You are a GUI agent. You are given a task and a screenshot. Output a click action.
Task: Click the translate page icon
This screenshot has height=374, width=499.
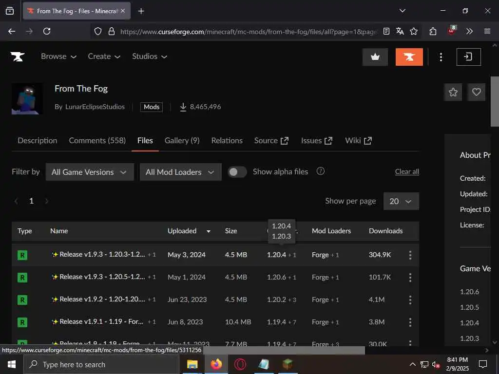400,31
